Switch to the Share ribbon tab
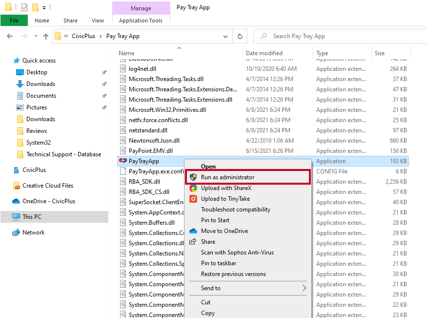 pyautogui.click(x=71, y=21)
